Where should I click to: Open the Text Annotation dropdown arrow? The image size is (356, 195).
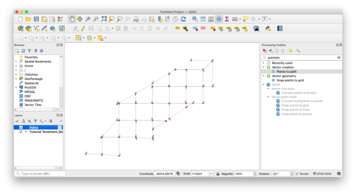(270, 19)
